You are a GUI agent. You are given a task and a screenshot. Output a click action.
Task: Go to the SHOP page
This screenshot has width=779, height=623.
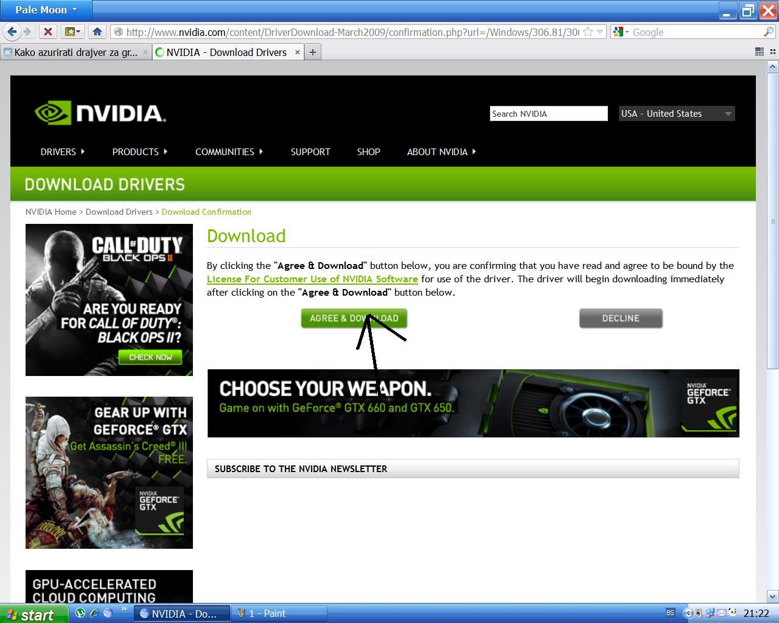[x=369, y=151]
